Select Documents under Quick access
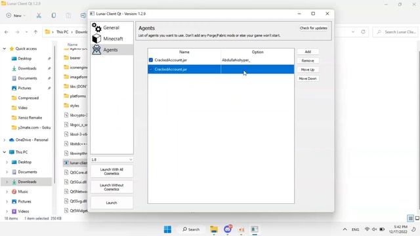The height and width of the screenshot is (236, 420). (28, 79)
